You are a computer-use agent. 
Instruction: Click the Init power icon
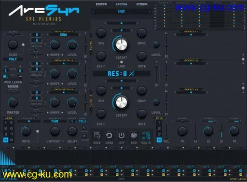pyautogui.click(x=122, y=136)
